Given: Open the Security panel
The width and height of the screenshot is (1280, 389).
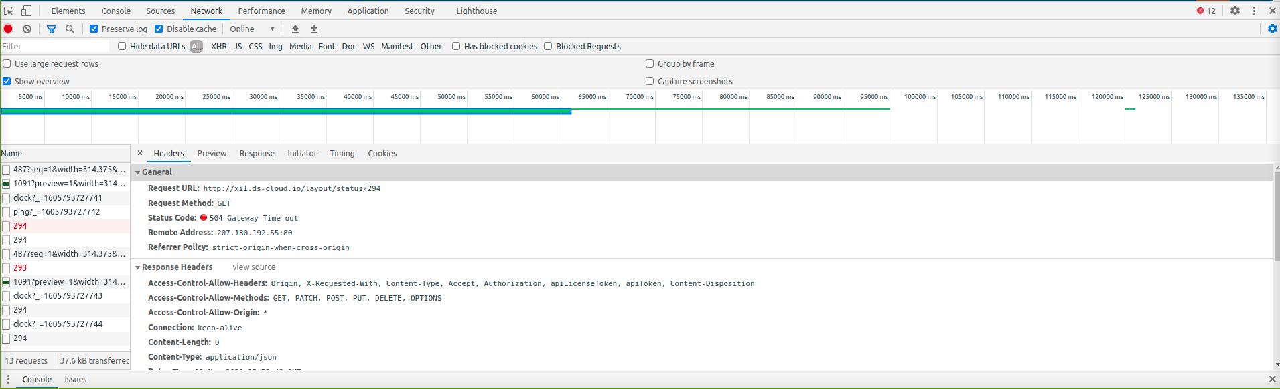Looking at the screenshot, I should [x=420, y=11].
